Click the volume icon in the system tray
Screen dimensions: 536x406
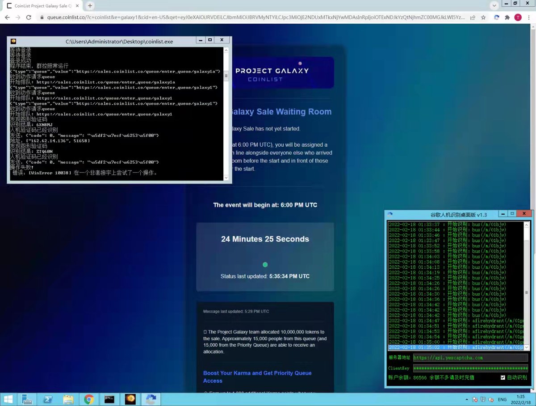point(490,399)
